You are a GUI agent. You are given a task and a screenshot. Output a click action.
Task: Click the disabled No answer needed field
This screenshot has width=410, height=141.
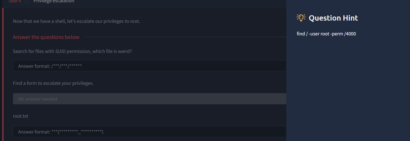(149, 99)
